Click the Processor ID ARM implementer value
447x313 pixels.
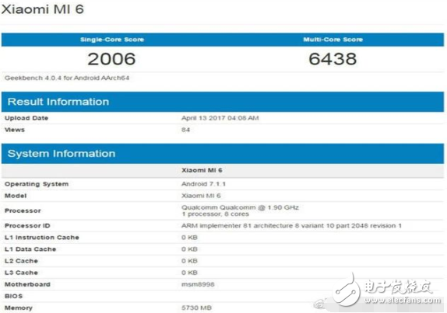pyautogui.click(x=291, y=226)
